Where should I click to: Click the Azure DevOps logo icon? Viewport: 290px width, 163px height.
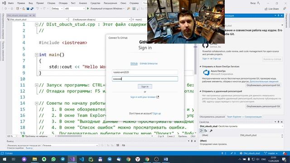point(206,72)
